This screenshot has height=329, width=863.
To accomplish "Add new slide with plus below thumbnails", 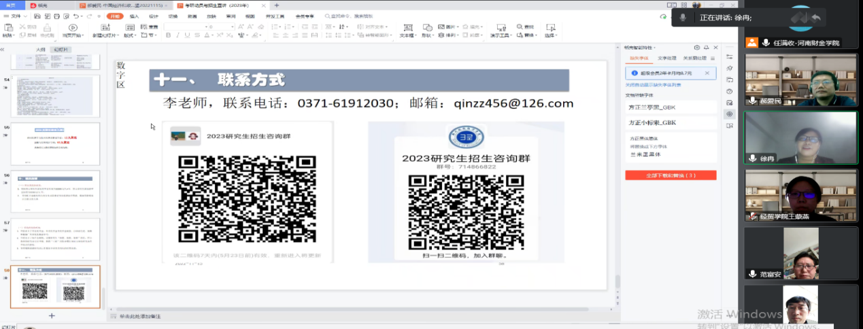I will coord(52,315).
